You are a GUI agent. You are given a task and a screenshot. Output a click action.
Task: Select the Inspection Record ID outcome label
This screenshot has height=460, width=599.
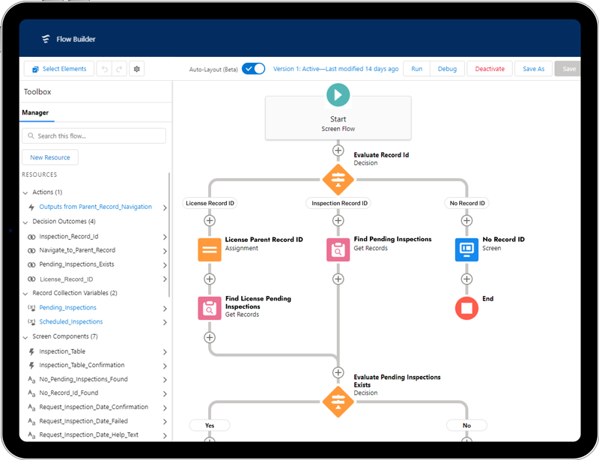point(339,204)
